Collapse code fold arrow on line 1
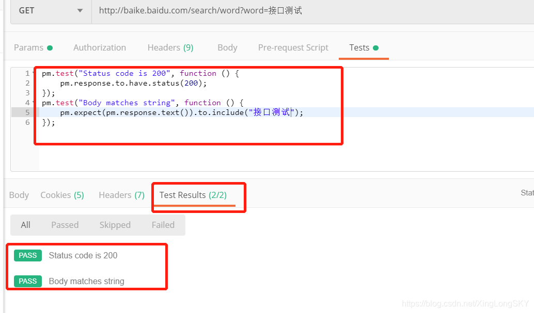Image resolution: width=534 pixels, height=313 pixels. click(34, 73)
